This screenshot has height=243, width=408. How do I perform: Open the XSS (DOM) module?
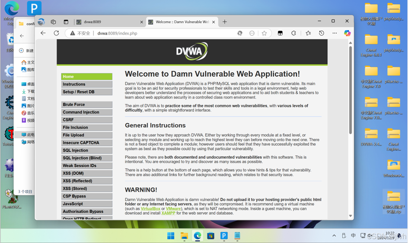coord(86,173)
